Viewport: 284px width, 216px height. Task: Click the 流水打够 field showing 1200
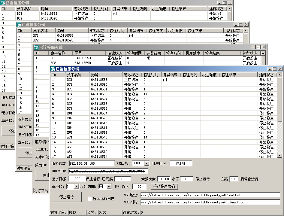[77, 179]
